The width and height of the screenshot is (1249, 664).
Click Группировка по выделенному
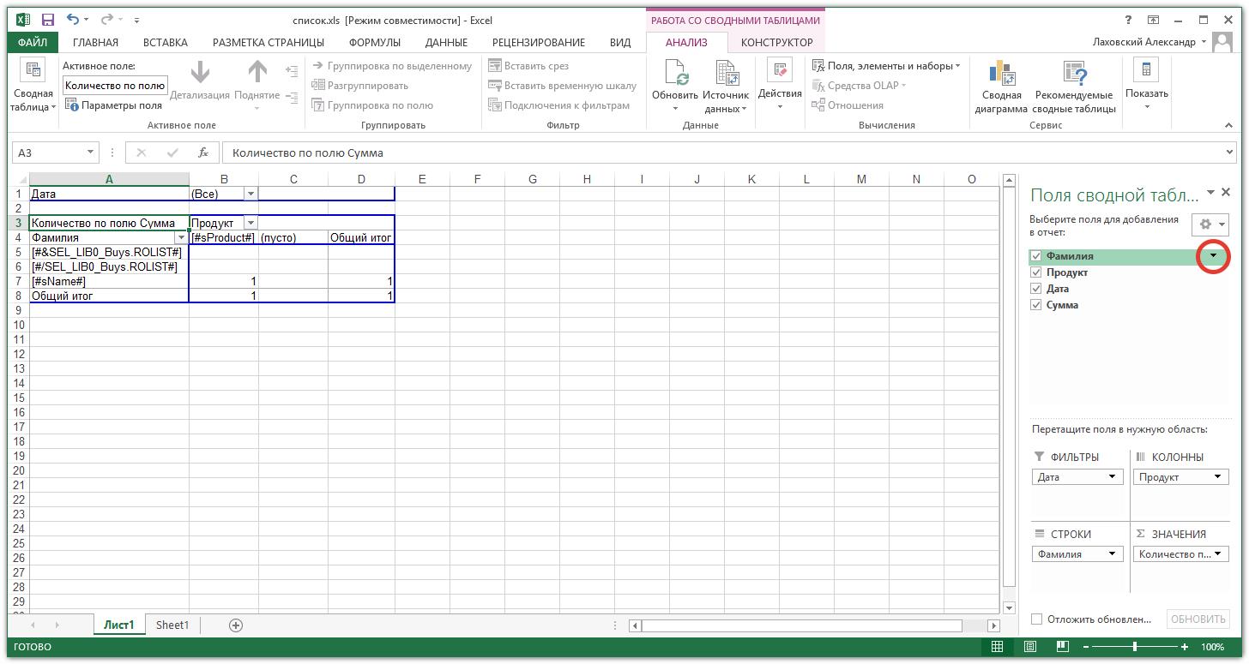393,66
